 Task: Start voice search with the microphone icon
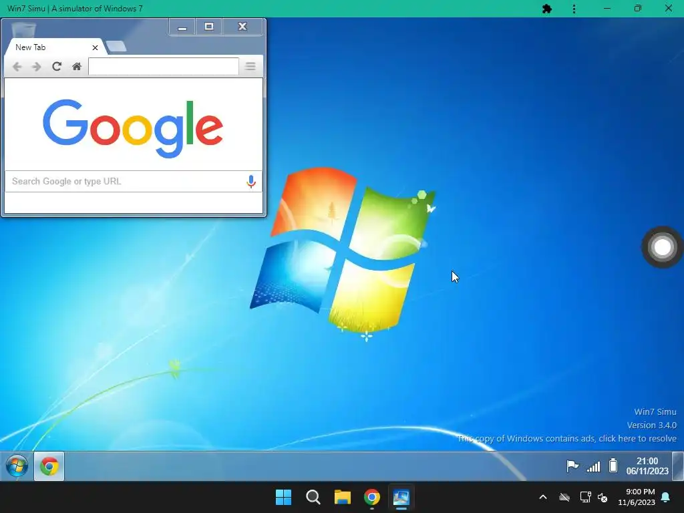point(251,181)
